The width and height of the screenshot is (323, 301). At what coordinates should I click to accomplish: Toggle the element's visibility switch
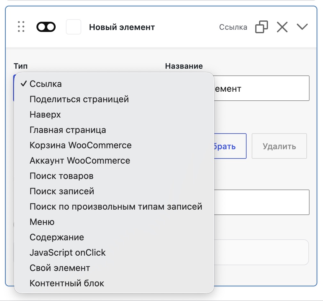coord(46,27)
